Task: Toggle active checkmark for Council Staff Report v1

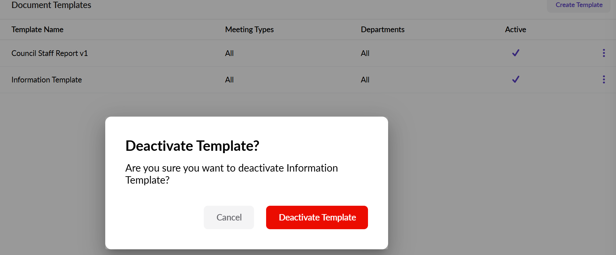Action: pyautogui.click(x=515, y=53)
